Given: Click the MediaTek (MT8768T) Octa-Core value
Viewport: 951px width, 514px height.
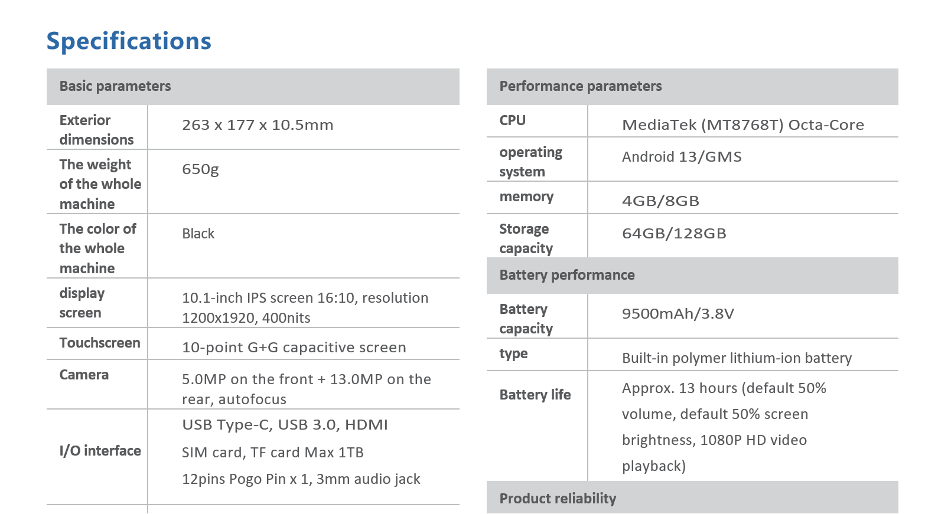Looking at the screenshot, I should (742, 125).
